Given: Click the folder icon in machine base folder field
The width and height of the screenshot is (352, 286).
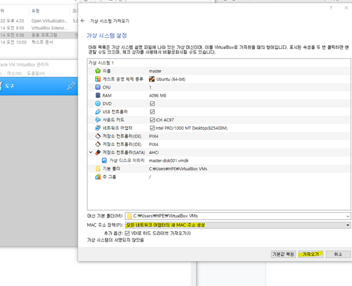Looking at the screenshot, I should [129, 216].
